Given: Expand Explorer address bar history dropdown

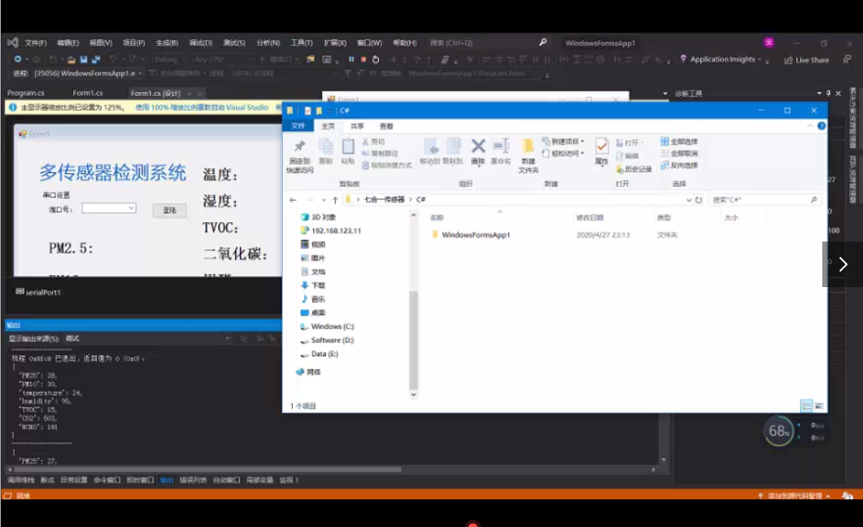Looking at the screenshot, I should coord(688,200).
